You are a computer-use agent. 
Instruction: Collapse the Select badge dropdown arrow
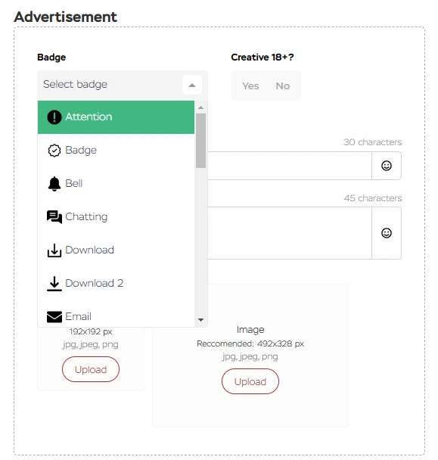pos(192,85)
